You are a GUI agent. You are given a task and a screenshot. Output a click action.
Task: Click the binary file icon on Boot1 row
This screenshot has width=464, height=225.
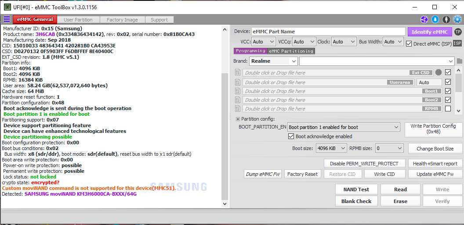coord(237,91)
